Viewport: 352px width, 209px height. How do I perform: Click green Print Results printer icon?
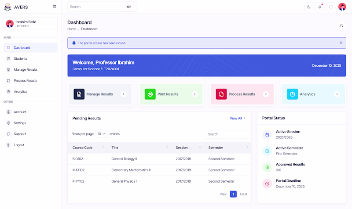point(150,94)
